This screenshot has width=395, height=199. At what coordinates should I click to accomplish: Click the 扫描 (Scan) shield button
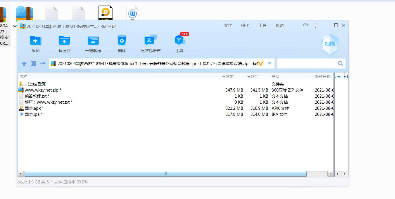coord(330,44)
